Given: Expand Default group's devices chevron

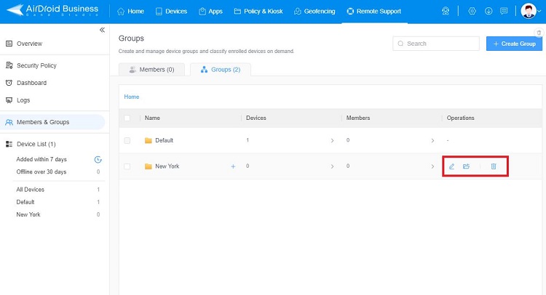Looking at the screenshot, I should click(332, 140).
